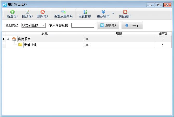Open the 查找类型 combo box
This screenshot has width=174, height=117.
pos(43,25)
